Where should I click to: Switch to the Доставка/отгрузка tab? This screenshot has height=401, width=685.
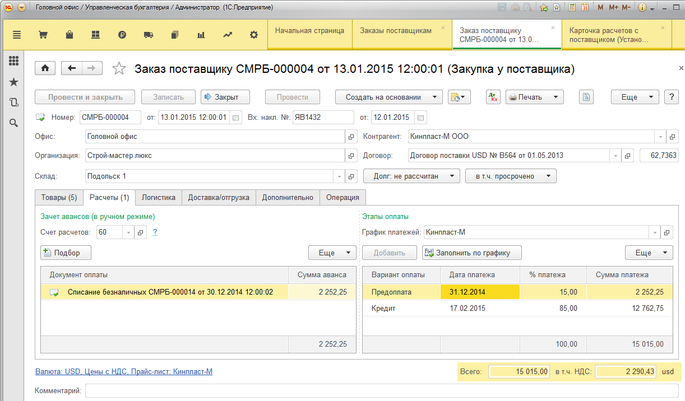219,197
